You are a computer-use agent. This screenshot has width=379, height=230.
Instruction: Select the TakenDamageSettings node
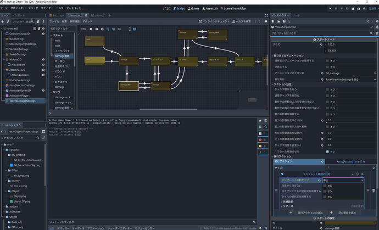pos(22,101)
